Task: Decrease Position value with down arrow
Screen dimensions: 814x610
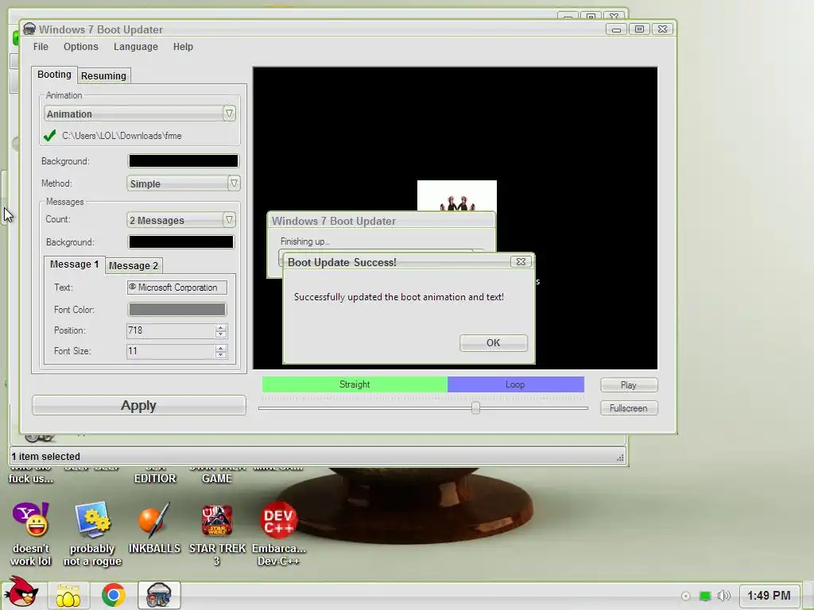Action: (221, 334)
